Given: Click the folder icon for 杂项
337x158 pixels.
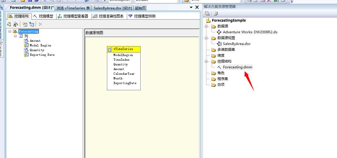Looking at the screenshot, I should tap(213, 85).
